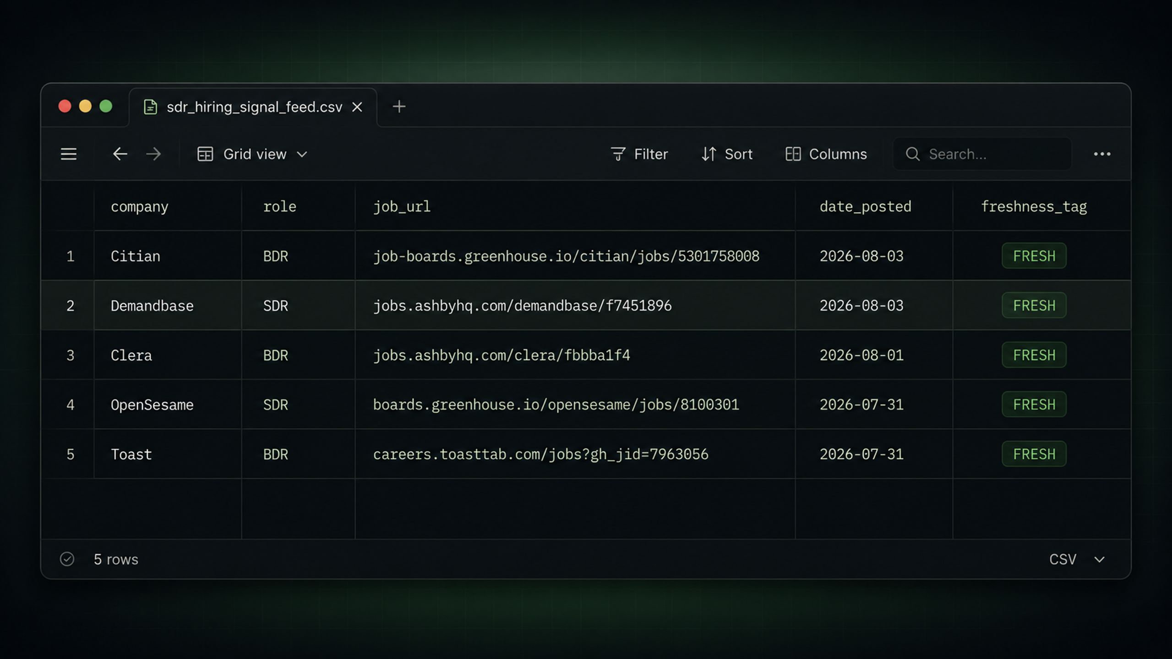Image resolution: width=1172 pixels, height=659 pixels.
Task: Click the status check circle icon
Action: (67, 559)
